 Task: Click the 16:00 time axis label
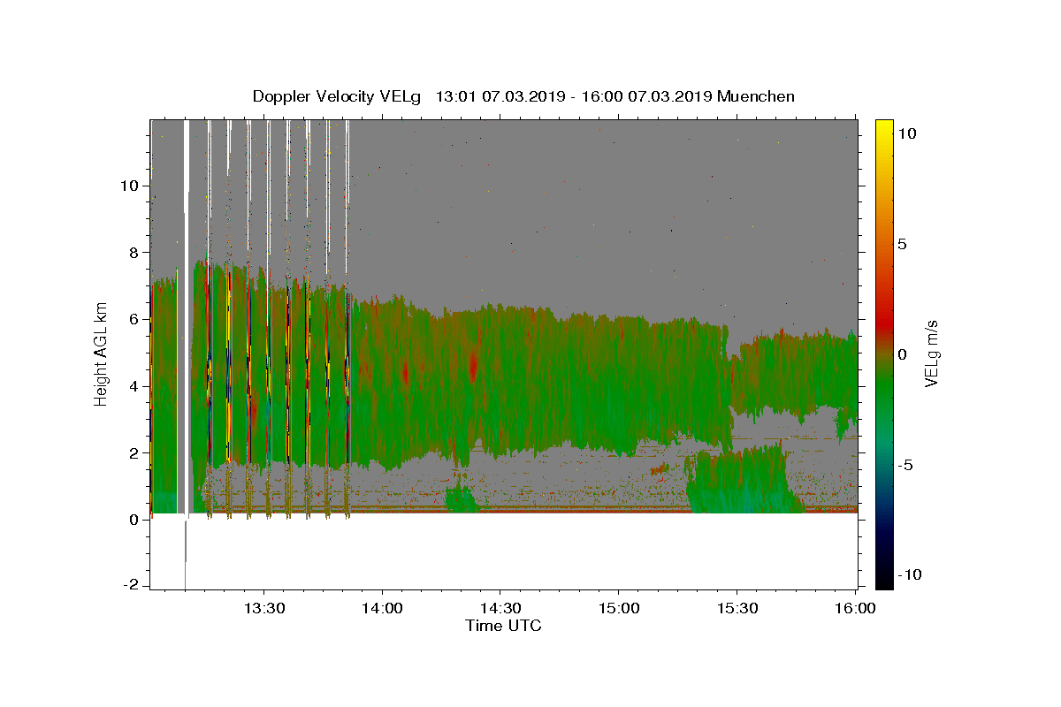[855, 609]
